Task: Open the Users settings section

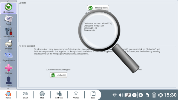Action: [8, 81]
